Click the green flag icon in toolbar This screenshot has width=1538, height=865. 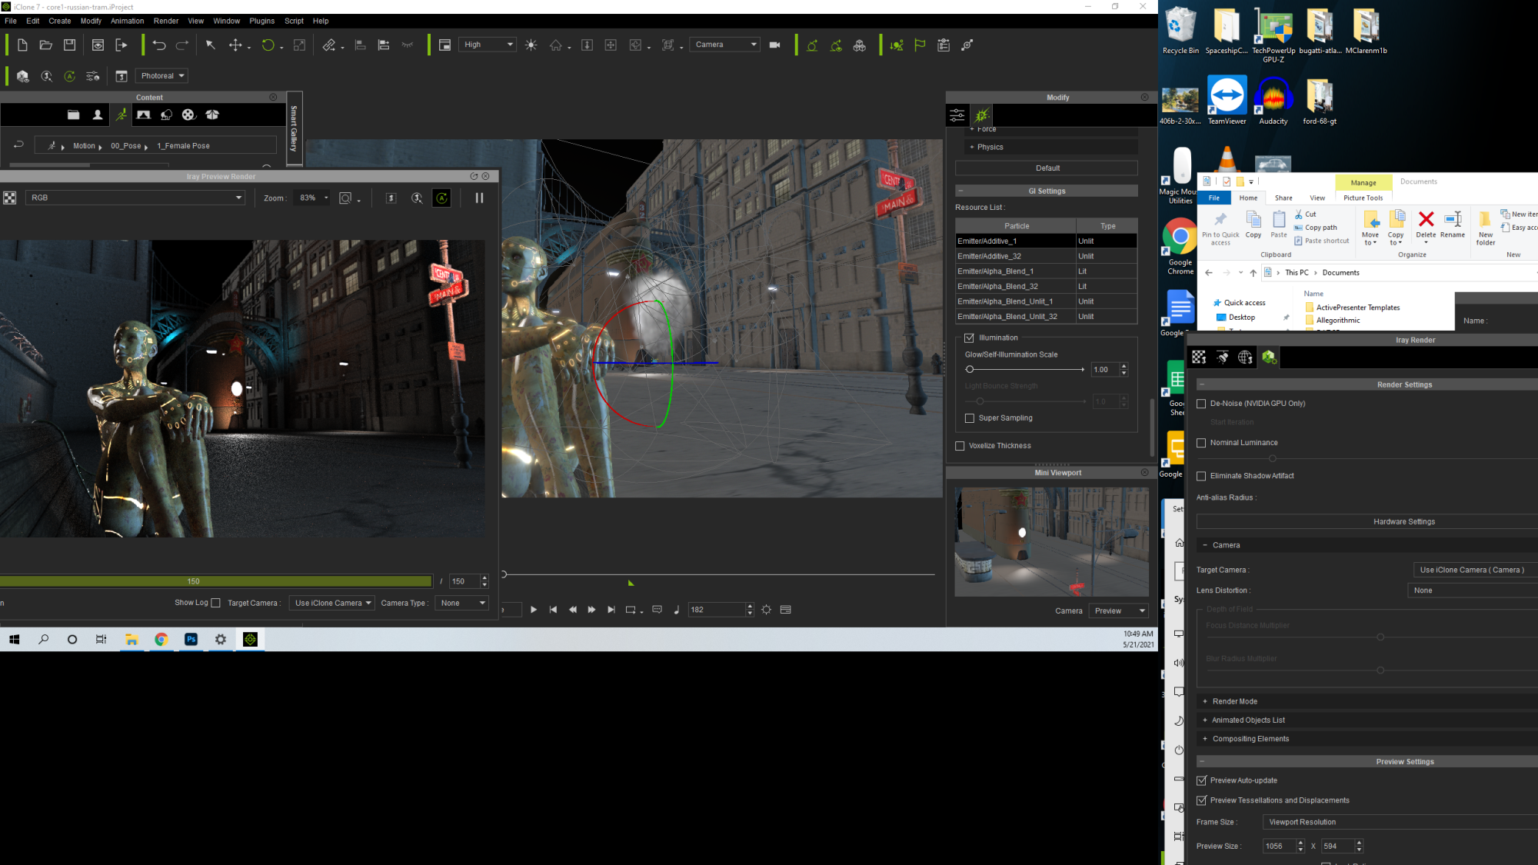[x=920, y=45]
